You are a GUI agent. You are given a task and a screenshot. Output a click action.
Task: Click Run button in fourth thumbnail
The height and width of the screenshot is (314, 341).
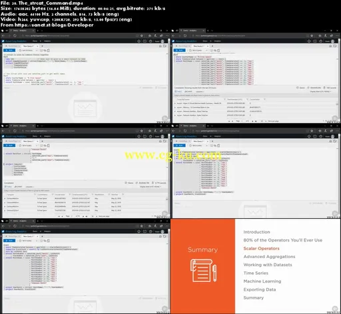tap(179, 146)
